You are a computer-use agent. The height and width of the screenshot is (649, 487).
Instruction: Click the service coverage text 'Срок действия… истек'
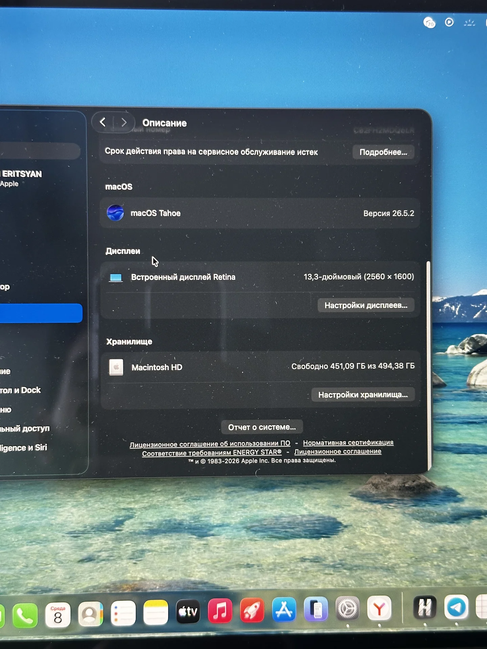(211, 152)
